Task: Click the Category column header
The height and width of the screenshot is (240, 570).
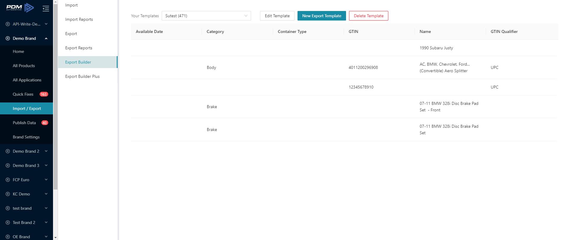Action: click(237, 31)
